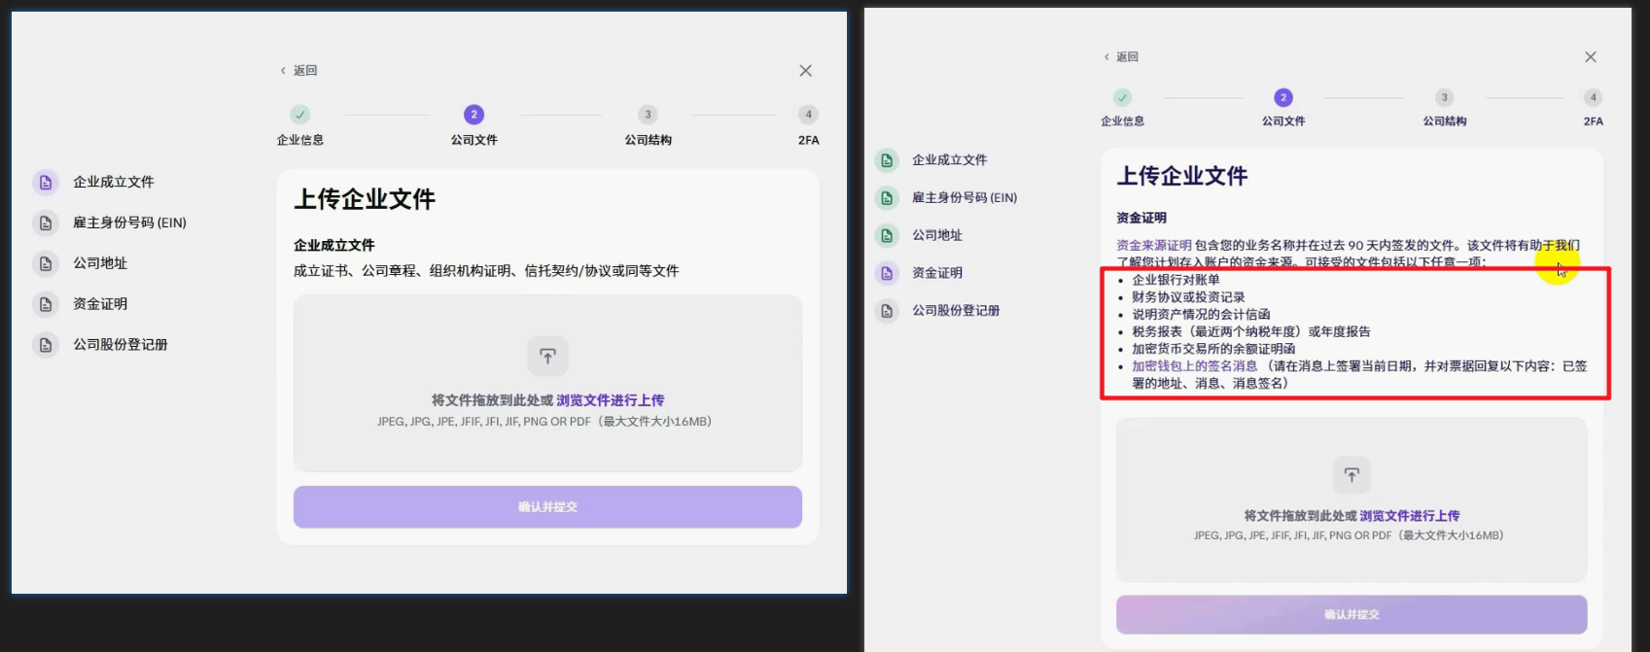The image size is (1650, 652).
Task: Open 资金来源证明 link in right window
Action: [x=1154, y=246]
